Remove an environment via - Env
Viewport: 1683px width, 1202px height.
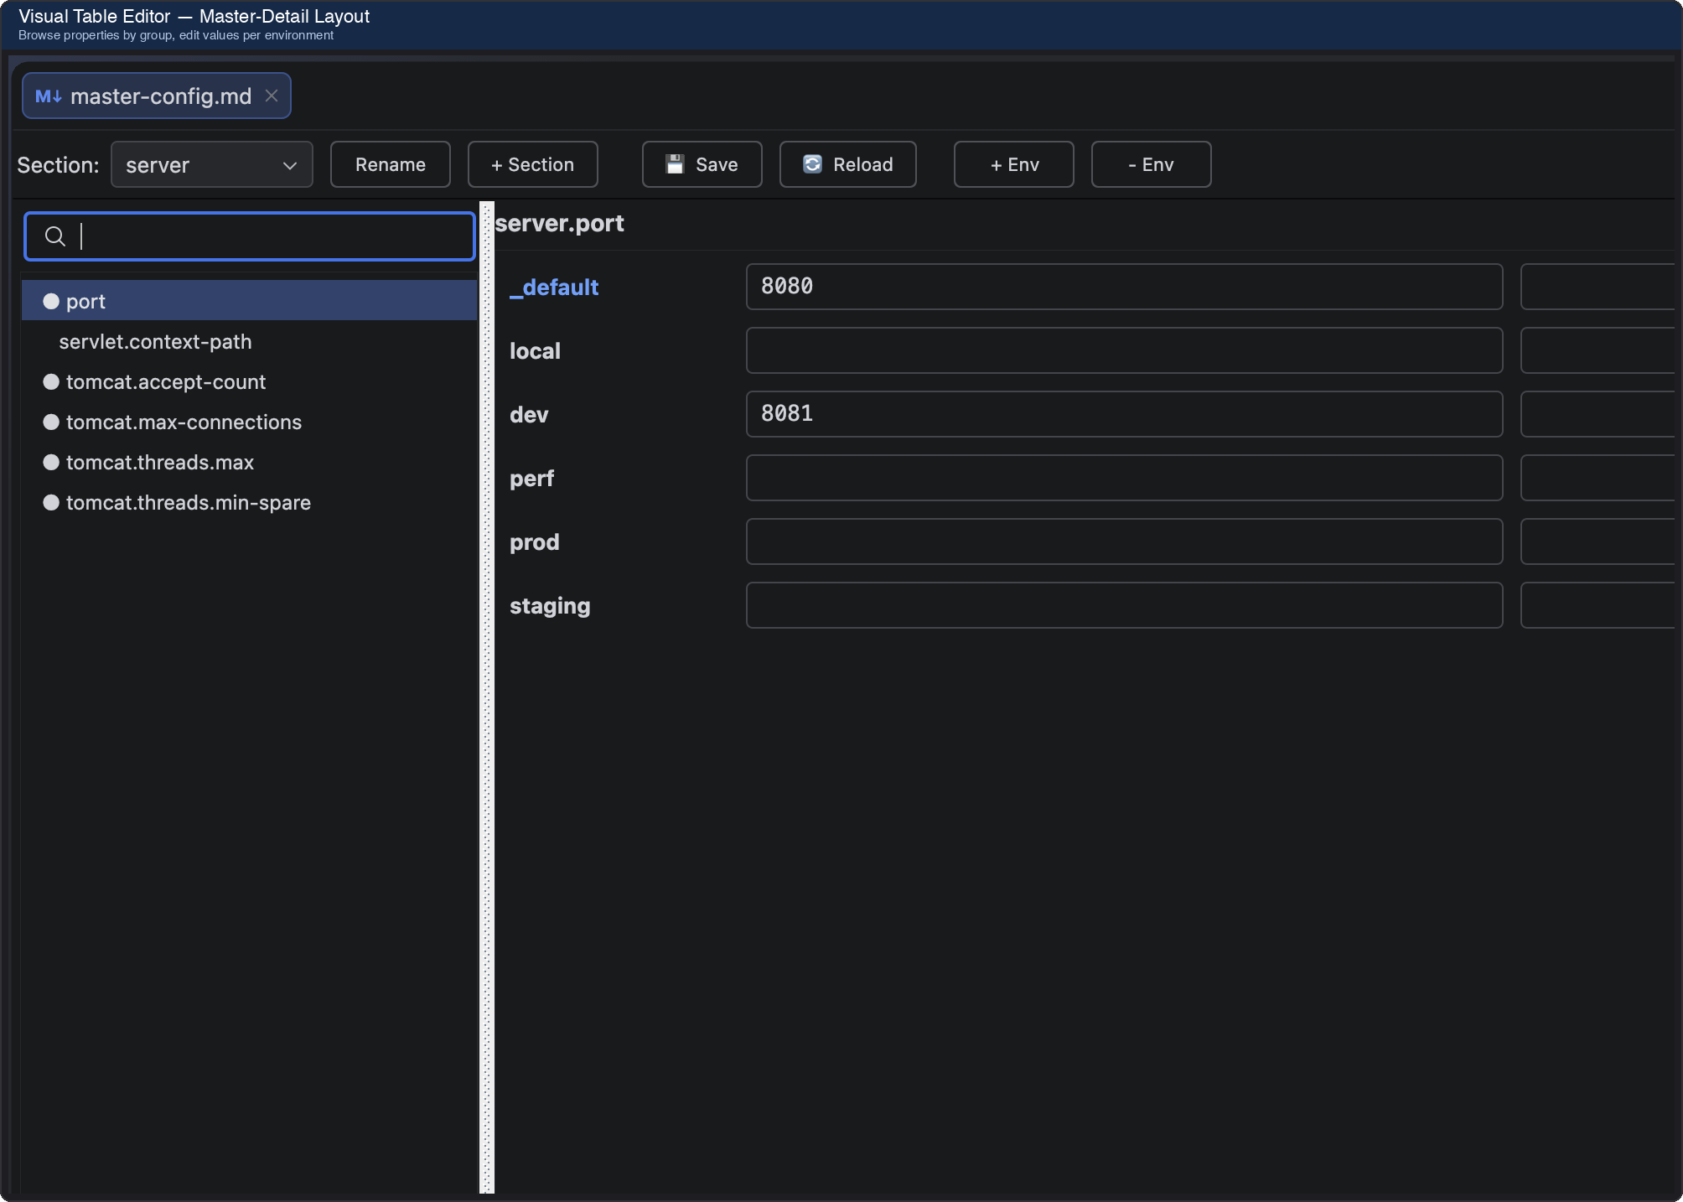pos(1150,164)
